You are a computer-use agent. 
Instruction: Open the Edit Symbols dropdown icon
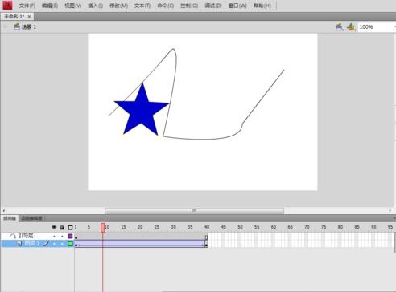[351, 27]
